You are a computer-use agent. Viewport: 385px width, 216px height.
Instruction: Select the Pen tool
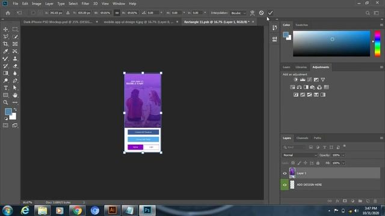pos(15,80)
